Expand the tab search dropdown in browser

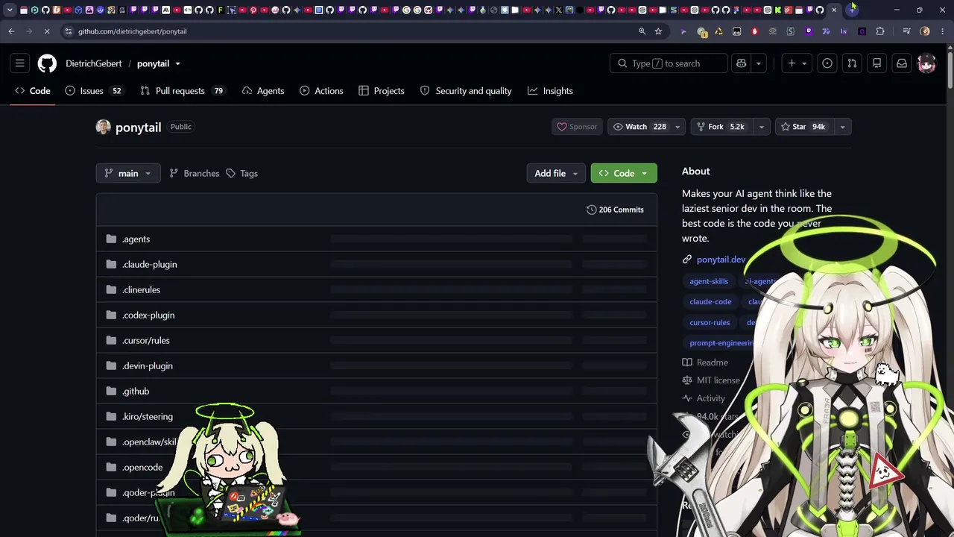tap(10, 10)
